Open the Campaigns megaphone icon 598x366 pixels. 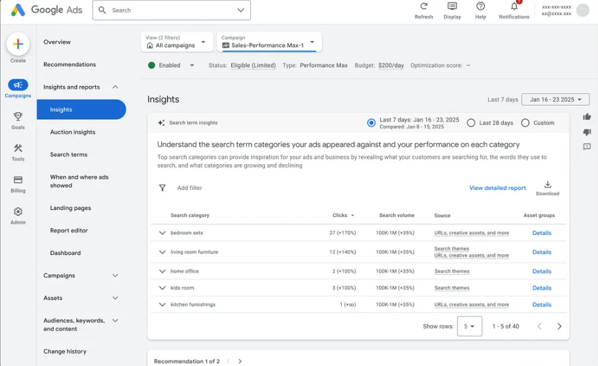pos(18,85)
